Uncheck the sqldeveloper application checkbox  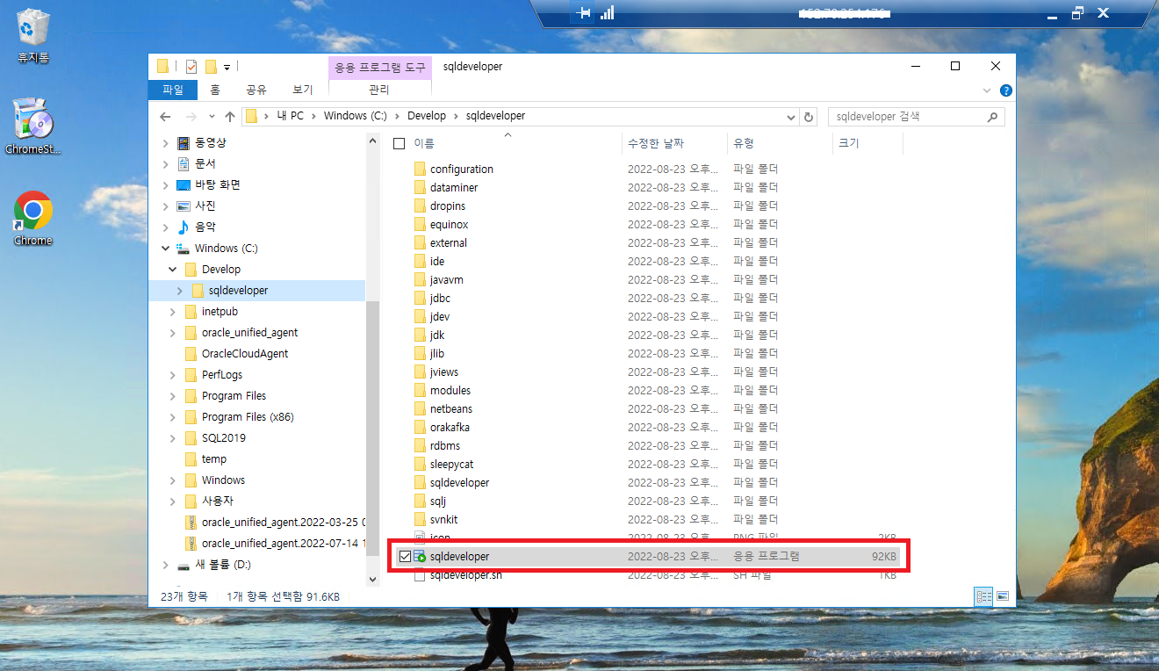click(405, 557)
